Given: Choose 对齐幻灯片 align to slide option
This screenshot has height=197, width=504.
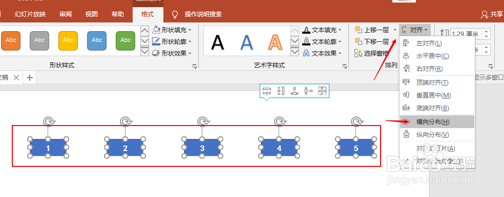Looking at the screenshot, I should click(437, 149).
